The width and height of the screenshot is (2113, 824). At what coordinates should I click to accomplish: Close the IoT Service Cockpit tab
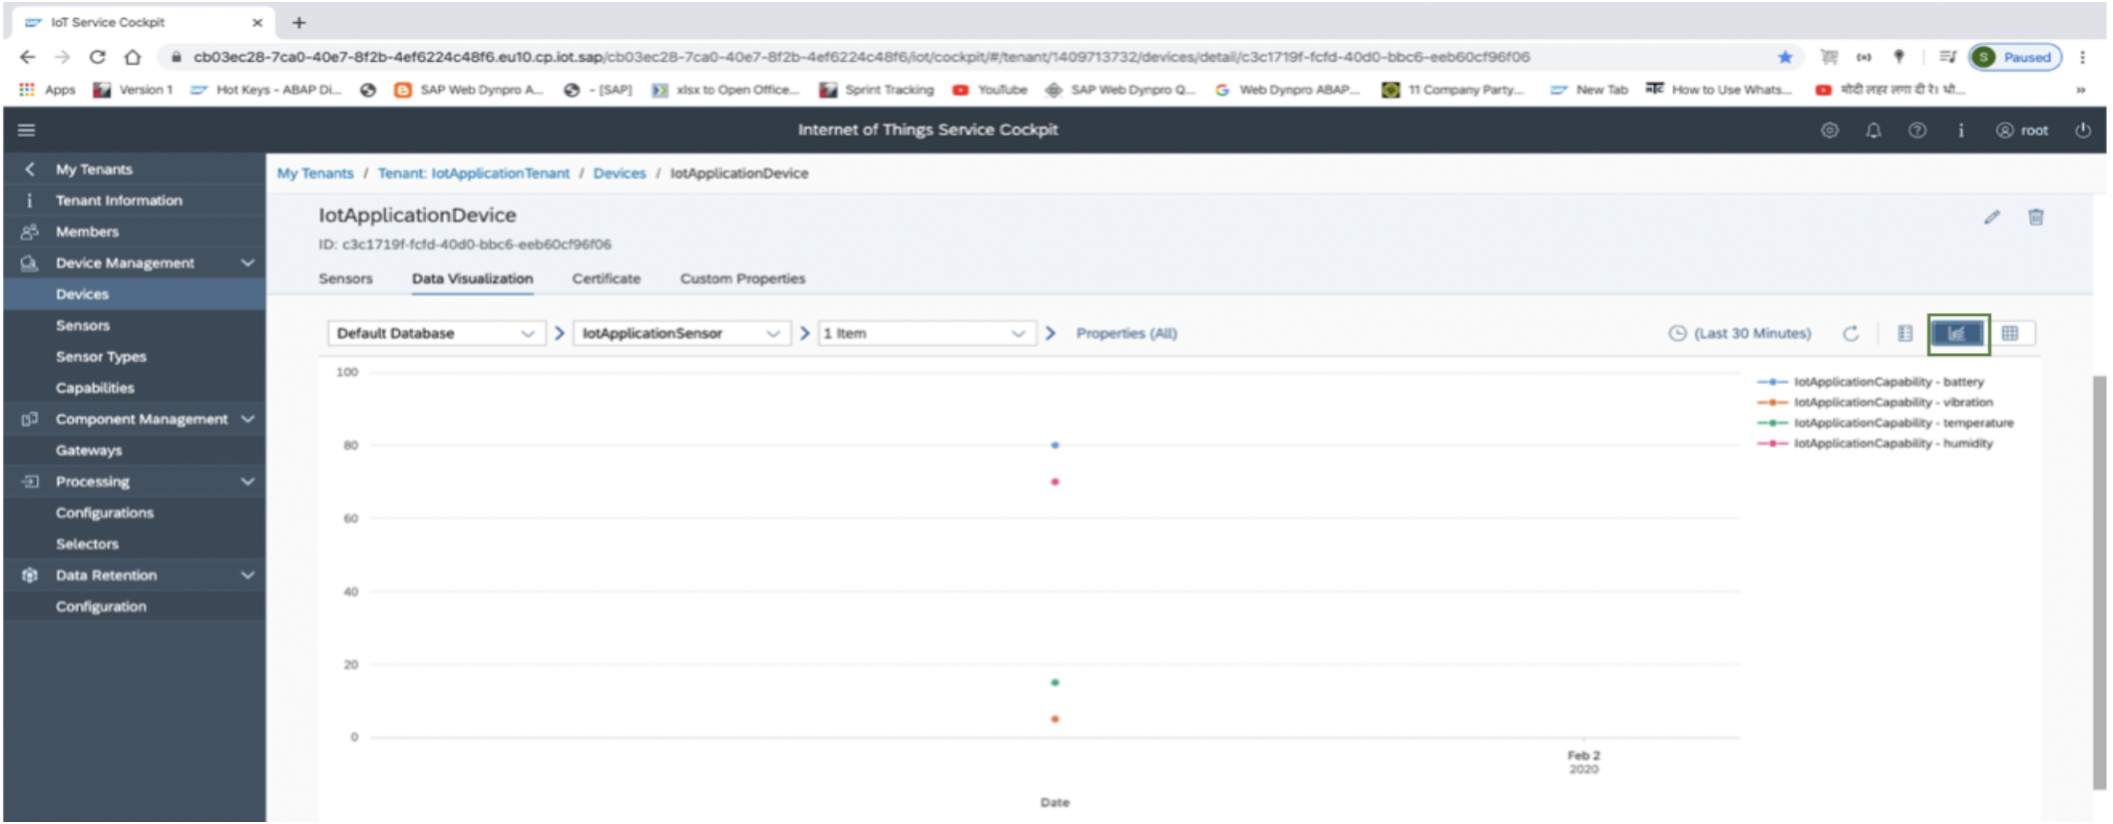coord(257,22)
